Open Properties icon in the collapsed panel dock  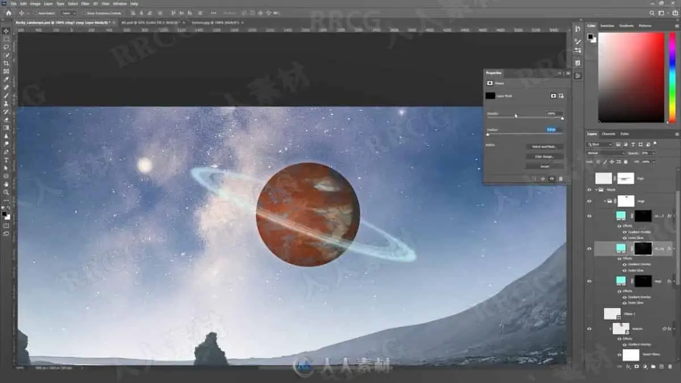[578, 75]
